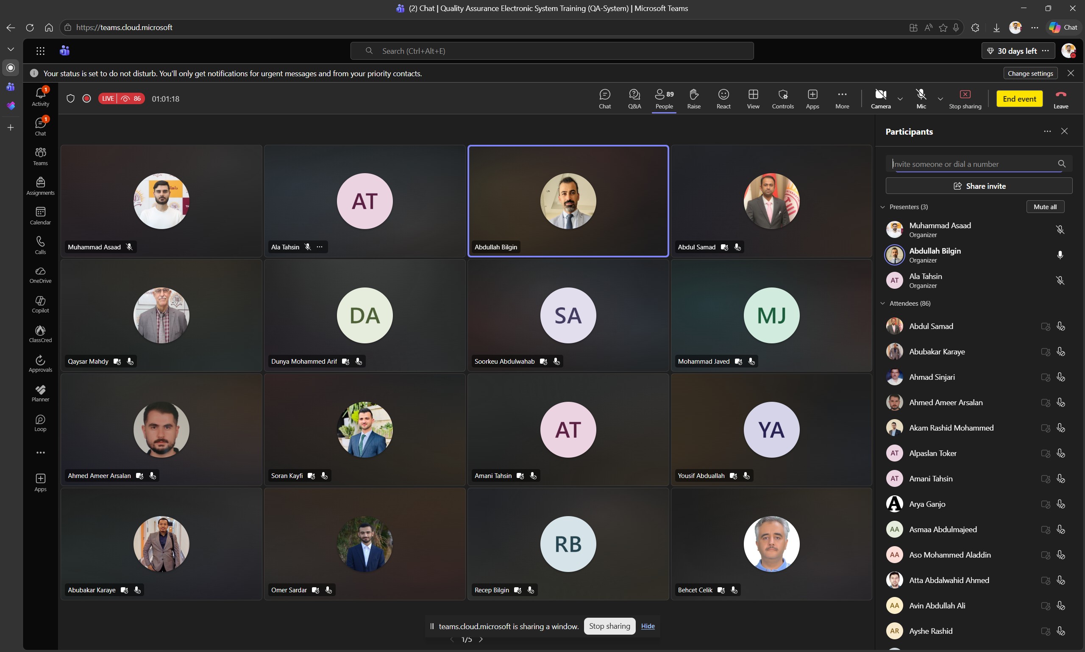This screenshot has height=652, width=1085.
Task: Open the React emoji menu
Action: (723, 99)
